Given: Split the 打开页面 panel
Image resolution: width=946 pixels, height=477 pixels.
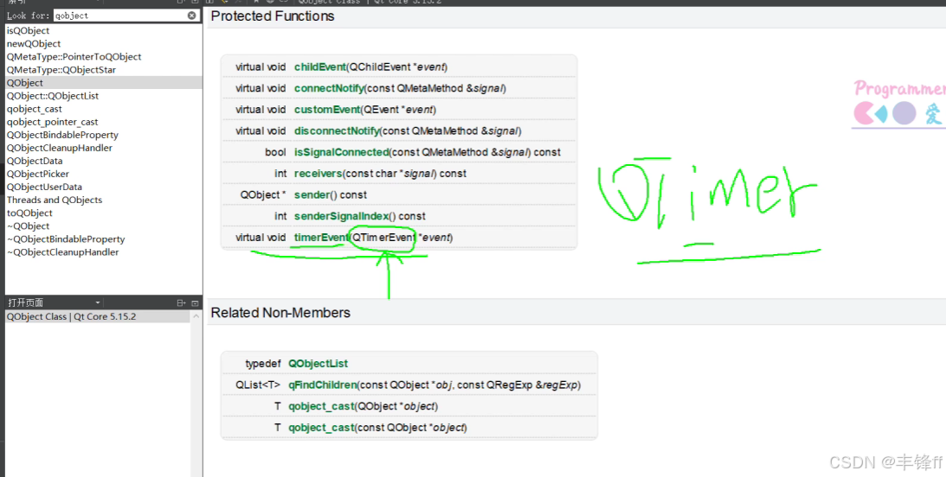Looking at the screenshot, I should click(x=181, y=303).
